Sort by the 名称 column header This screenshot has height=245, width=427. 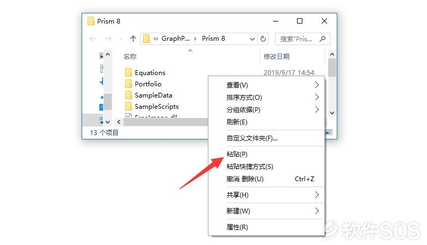(130, 57)
